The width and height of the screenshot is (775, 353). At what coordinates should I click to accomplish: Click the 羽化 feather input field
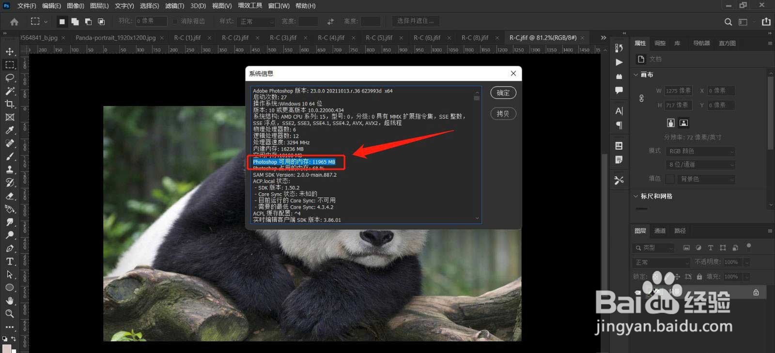pos(151,21)
